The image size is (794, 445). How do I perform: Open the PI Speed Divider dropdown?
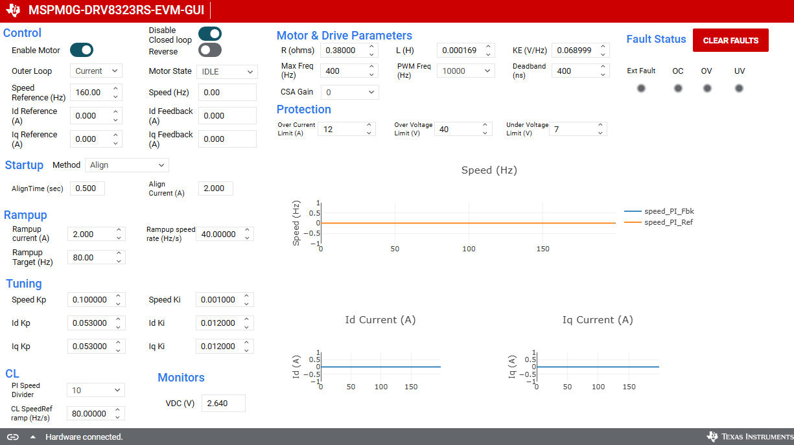click(x=95, y=391)
